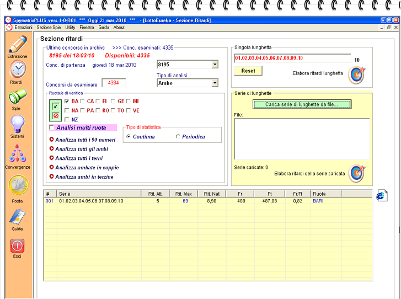The height and width of the screenshot is (299, 401).
Task: Select the Ritardi clock icon
Action: 17,70
